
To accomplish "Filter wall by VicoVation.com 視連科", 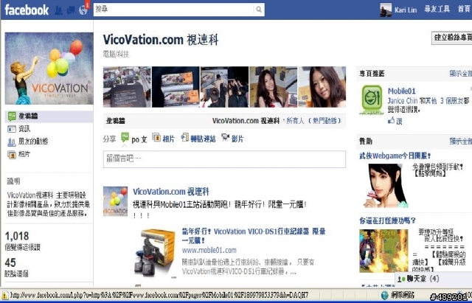I will 246,121.
